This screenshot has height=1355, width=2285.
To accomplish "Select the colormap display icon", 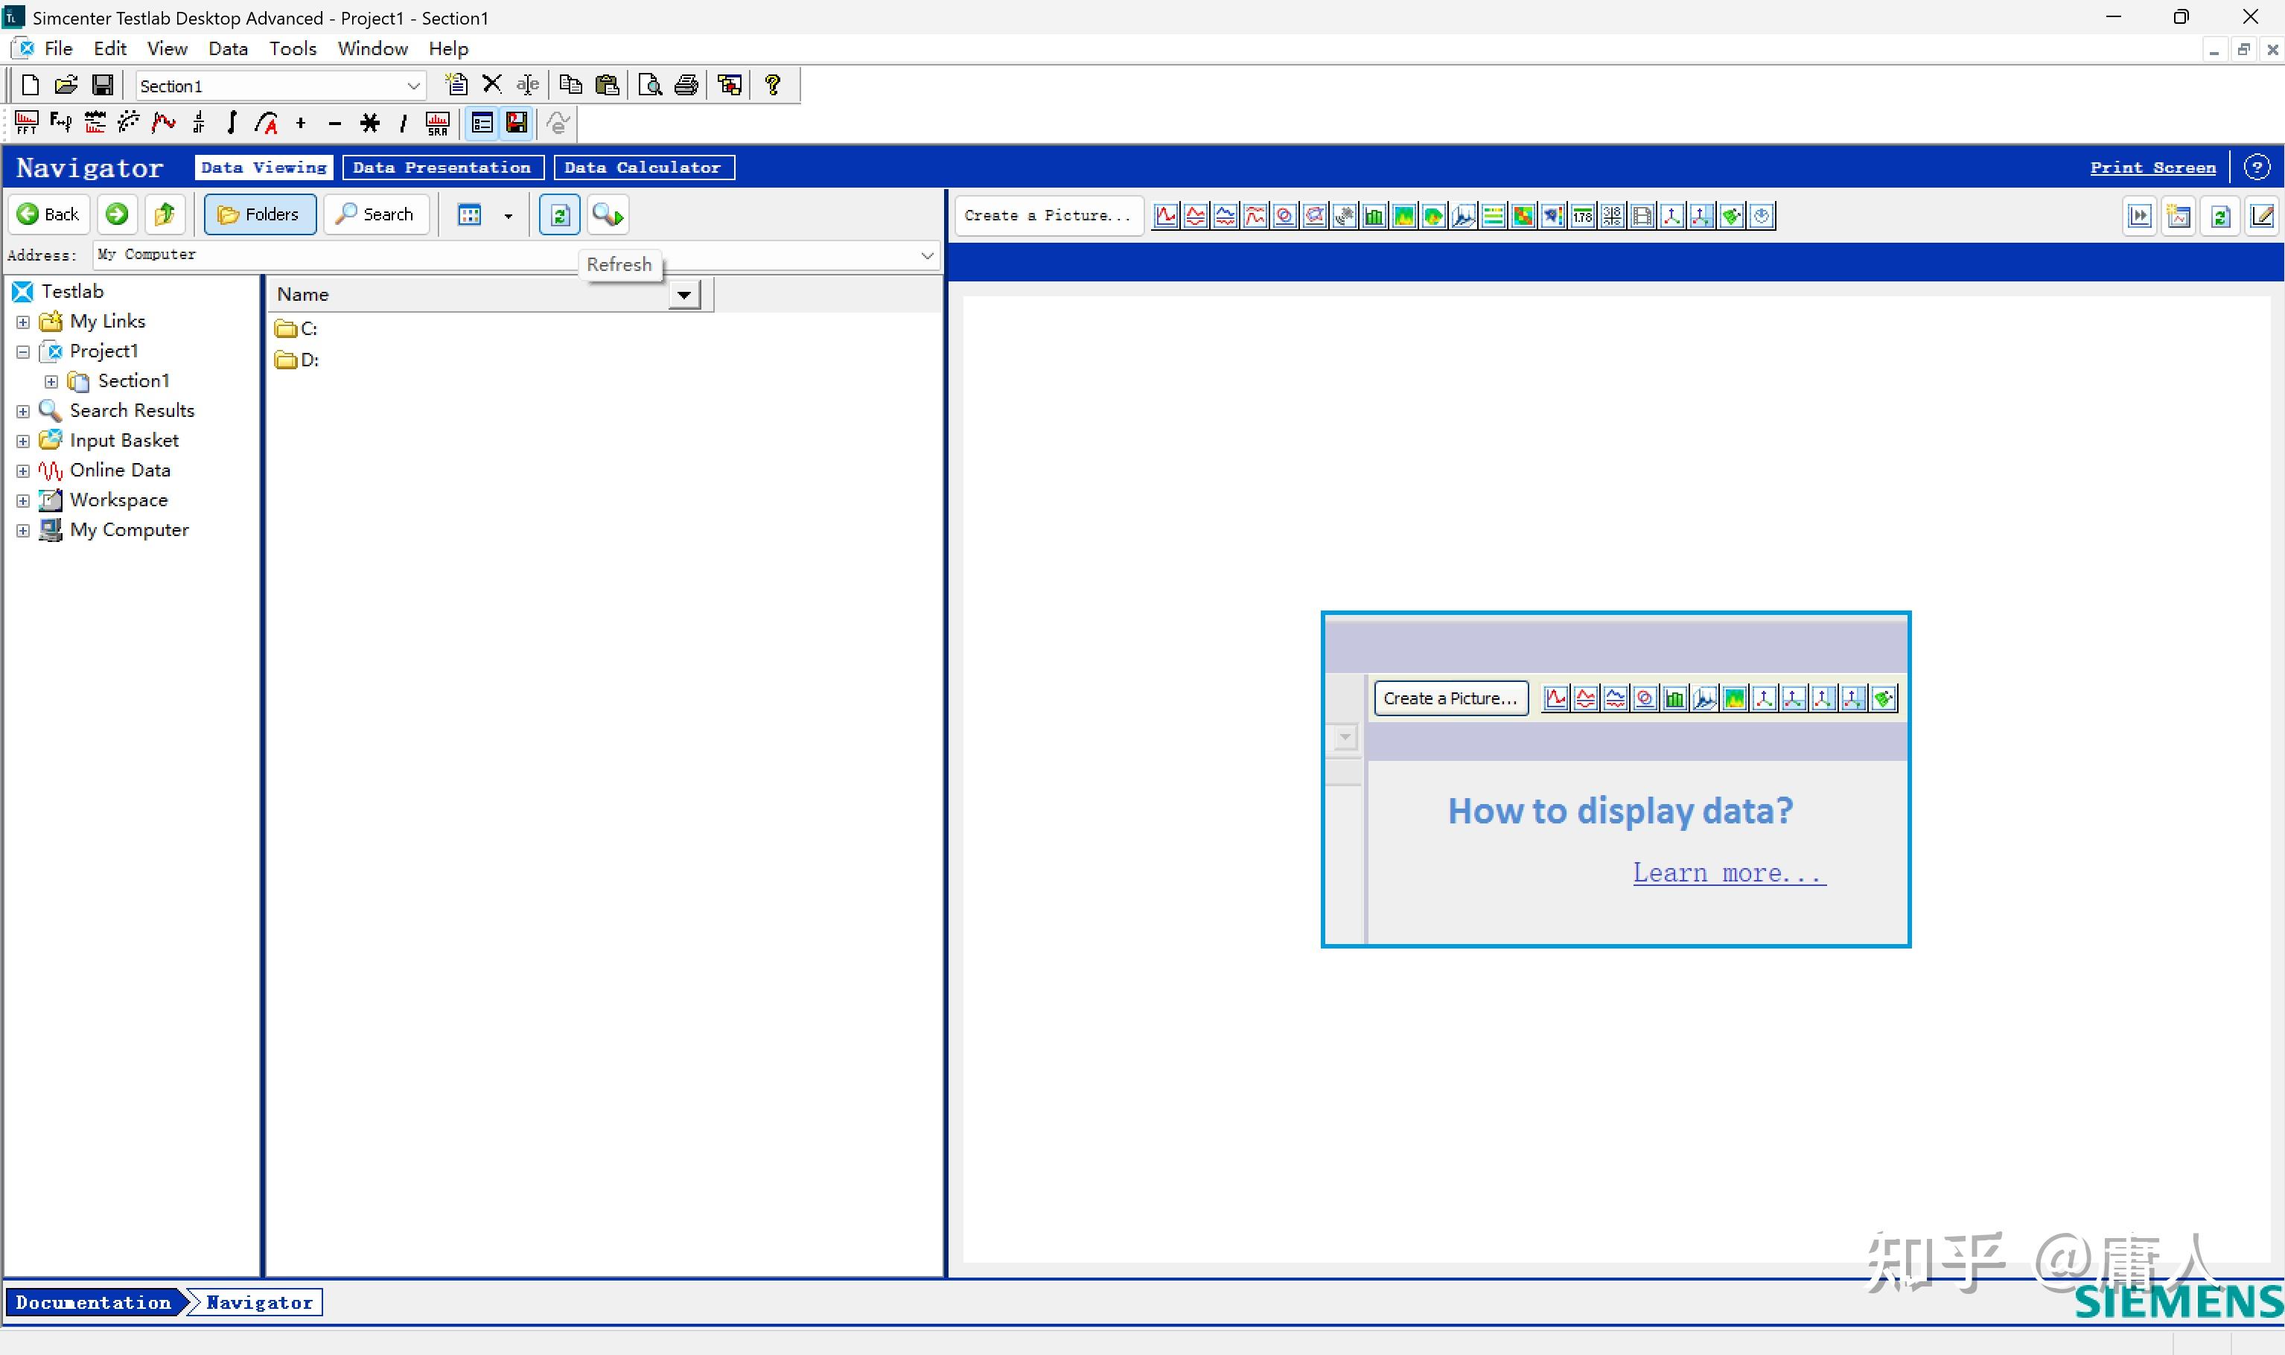I will (1403, 215).
